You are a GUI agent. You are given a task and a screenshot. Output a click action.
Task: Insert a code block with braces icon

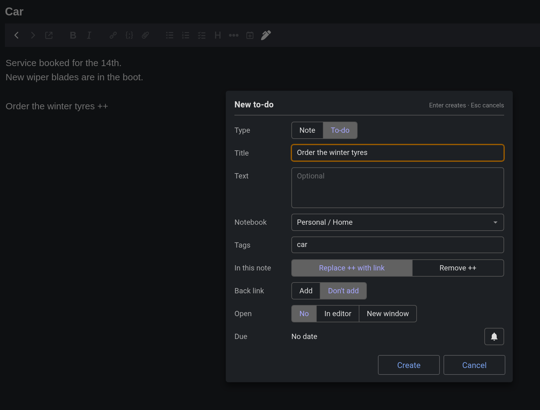129,35
